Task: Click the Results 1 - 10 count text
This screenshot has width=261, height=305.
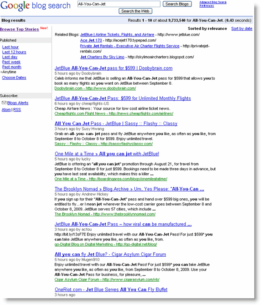Action: (190, 20)
